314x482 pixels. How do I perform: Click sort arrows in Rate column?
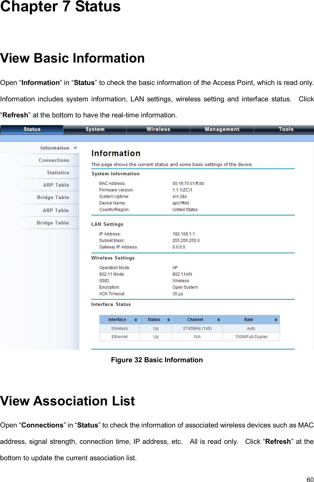pyautogui.click(x=276, y=320)
